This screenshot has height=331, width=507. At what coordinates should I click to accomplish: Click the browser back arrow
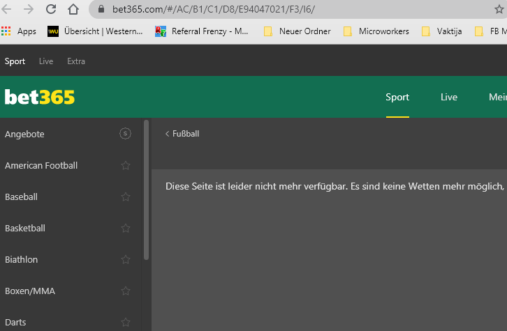[x=6, y=9]
